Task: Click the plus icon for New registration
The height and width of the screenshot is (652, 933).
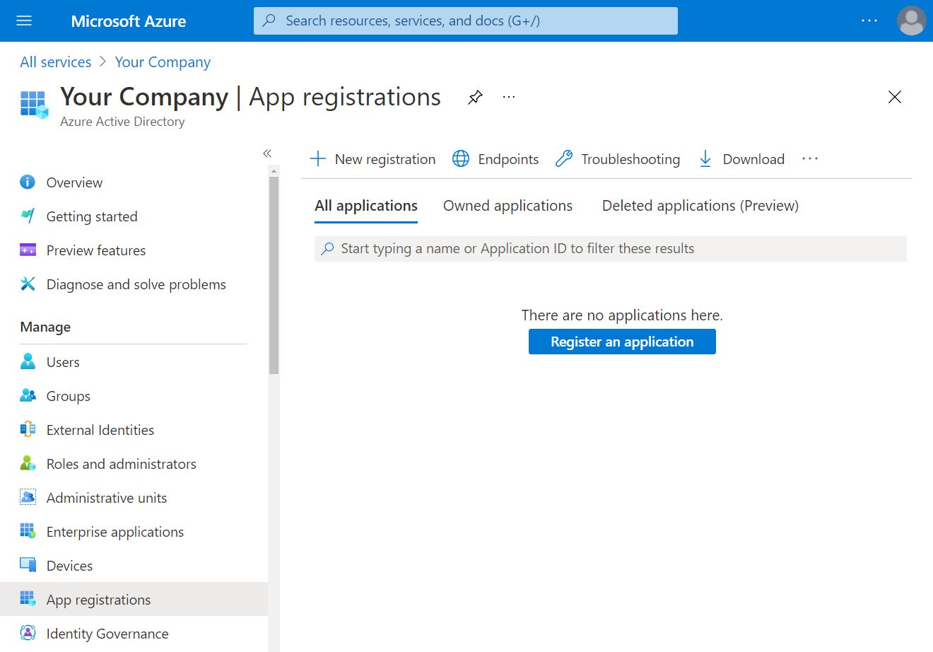Action: tap(318, 159)
